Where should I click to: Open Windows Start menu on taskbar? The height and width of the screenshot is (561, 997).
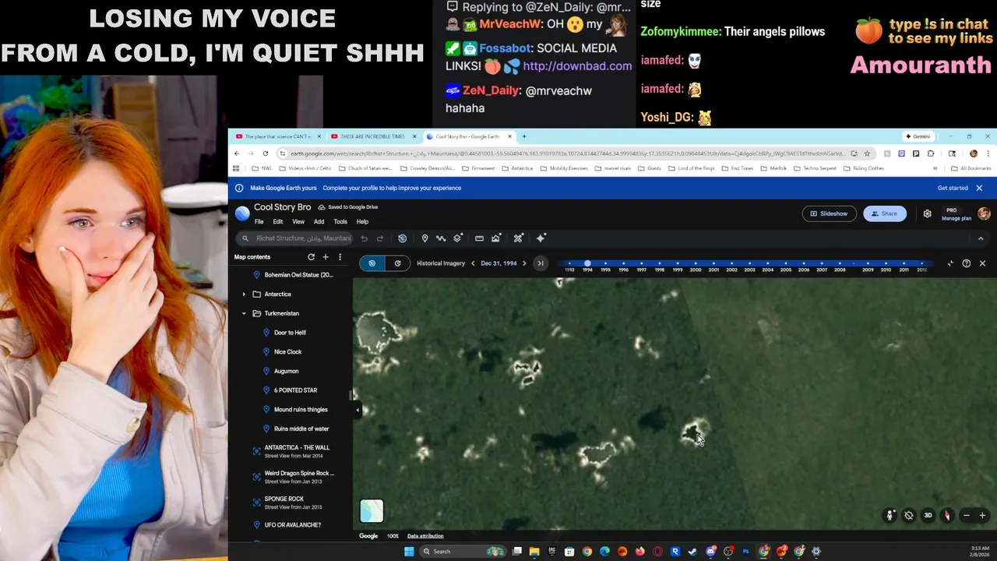tap(409, 552)
